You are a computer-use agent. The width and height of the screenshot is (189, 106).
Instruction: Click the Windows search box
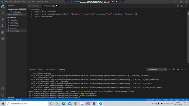click(27, 103)
